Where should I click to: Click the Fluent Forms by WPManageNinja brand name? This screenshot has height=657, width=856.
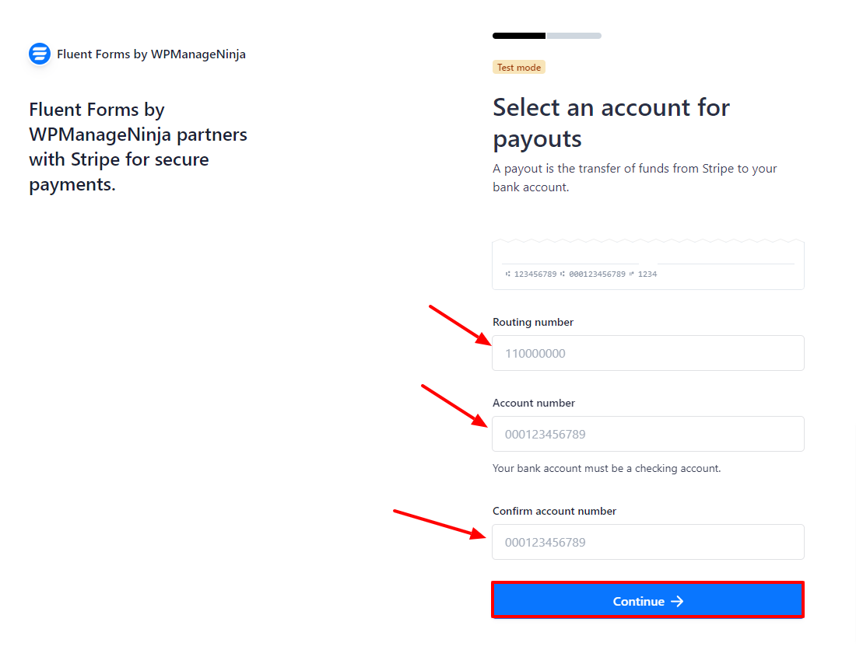click(x=151, y=54)
